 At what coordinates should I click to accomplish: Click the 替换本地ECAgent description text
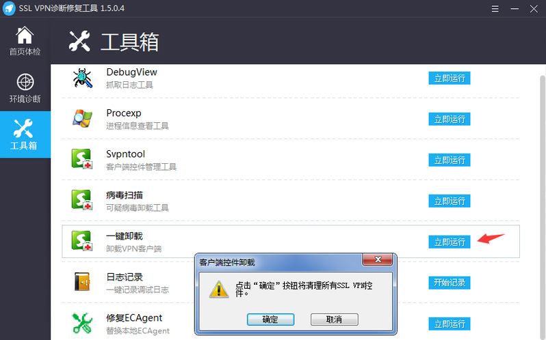pos(138,330)
